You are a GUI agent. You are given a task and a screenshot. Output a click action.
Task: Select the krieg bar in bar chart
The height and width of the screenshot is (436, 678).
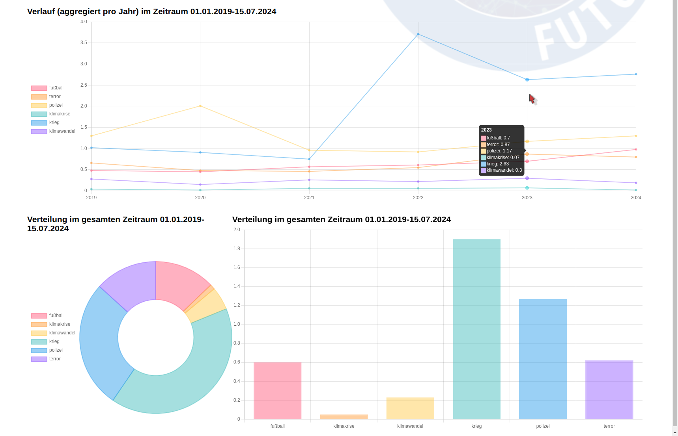click(476, 329)
